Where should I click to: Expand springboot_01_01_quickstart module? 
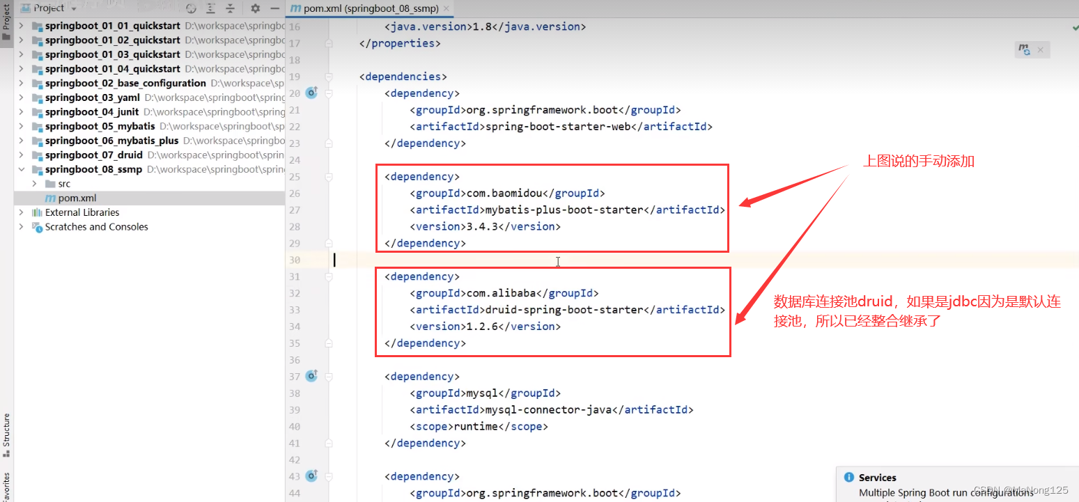click(x=21, y=26)
